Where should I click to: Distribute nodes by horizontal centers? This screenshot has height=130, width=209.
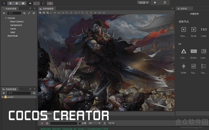(x=99, y=13)
